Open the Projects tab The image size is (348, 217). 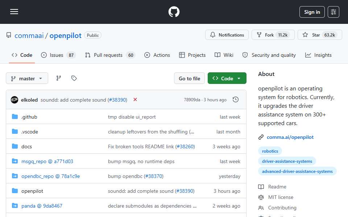[x=192, y=55]
